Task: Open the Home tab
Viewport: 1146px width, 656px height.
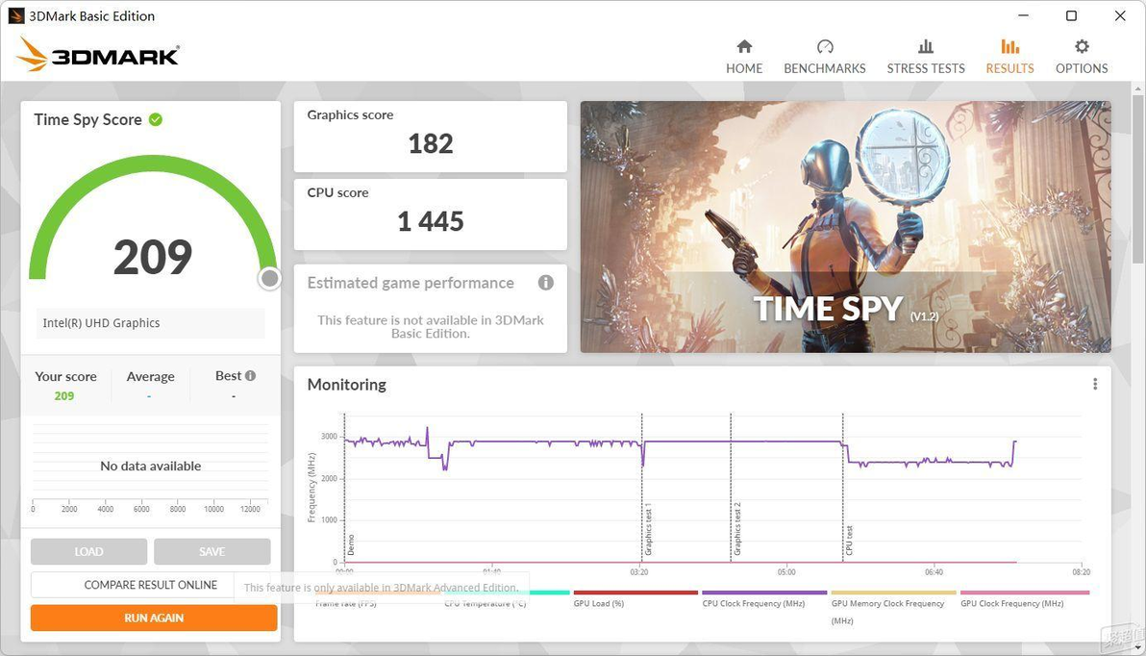Action: [744, 57]
